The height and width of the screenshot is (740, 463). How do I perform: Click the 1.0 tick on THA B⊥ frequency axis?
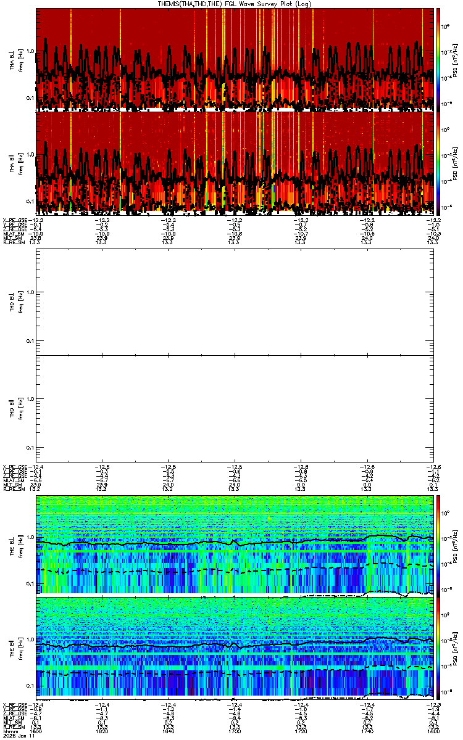coord(30,51)
